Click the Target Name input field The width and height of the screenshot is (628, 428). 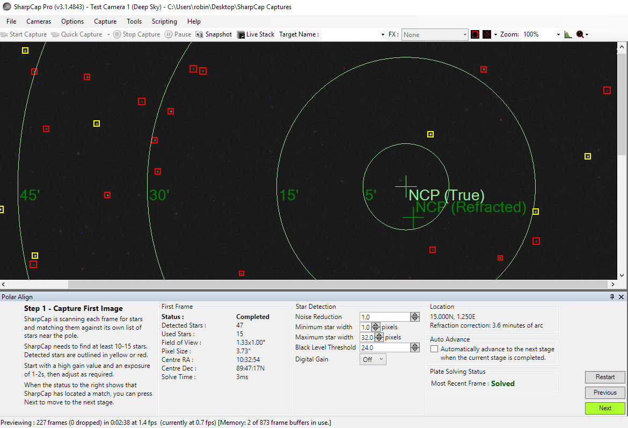pyautogui.click(x=350, y=34)
